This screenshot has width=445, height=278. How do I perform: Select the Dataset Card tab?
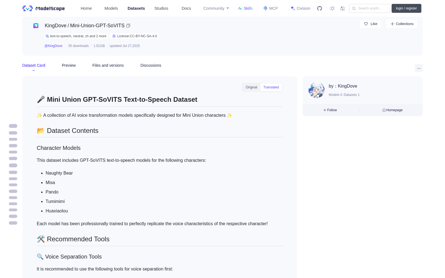[x=34, y=65]
